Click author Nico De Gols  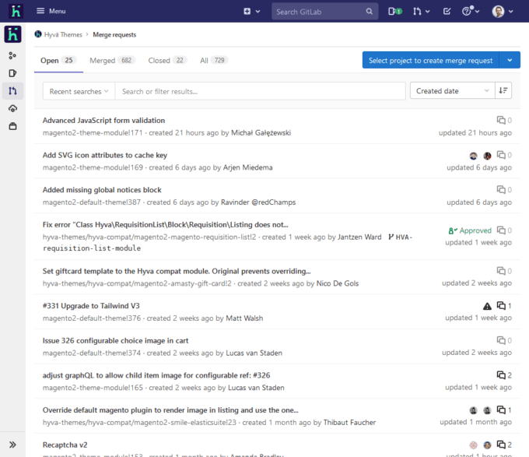(x=338, y=283)
